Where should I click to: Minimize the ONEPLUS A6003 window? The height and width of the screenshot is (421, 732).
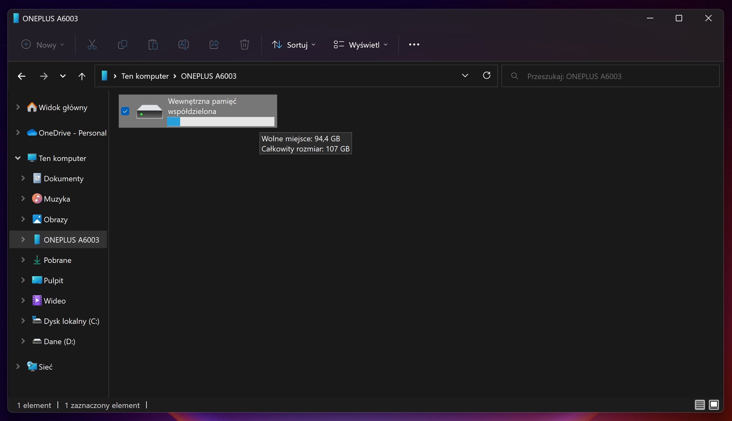point(650,18)
